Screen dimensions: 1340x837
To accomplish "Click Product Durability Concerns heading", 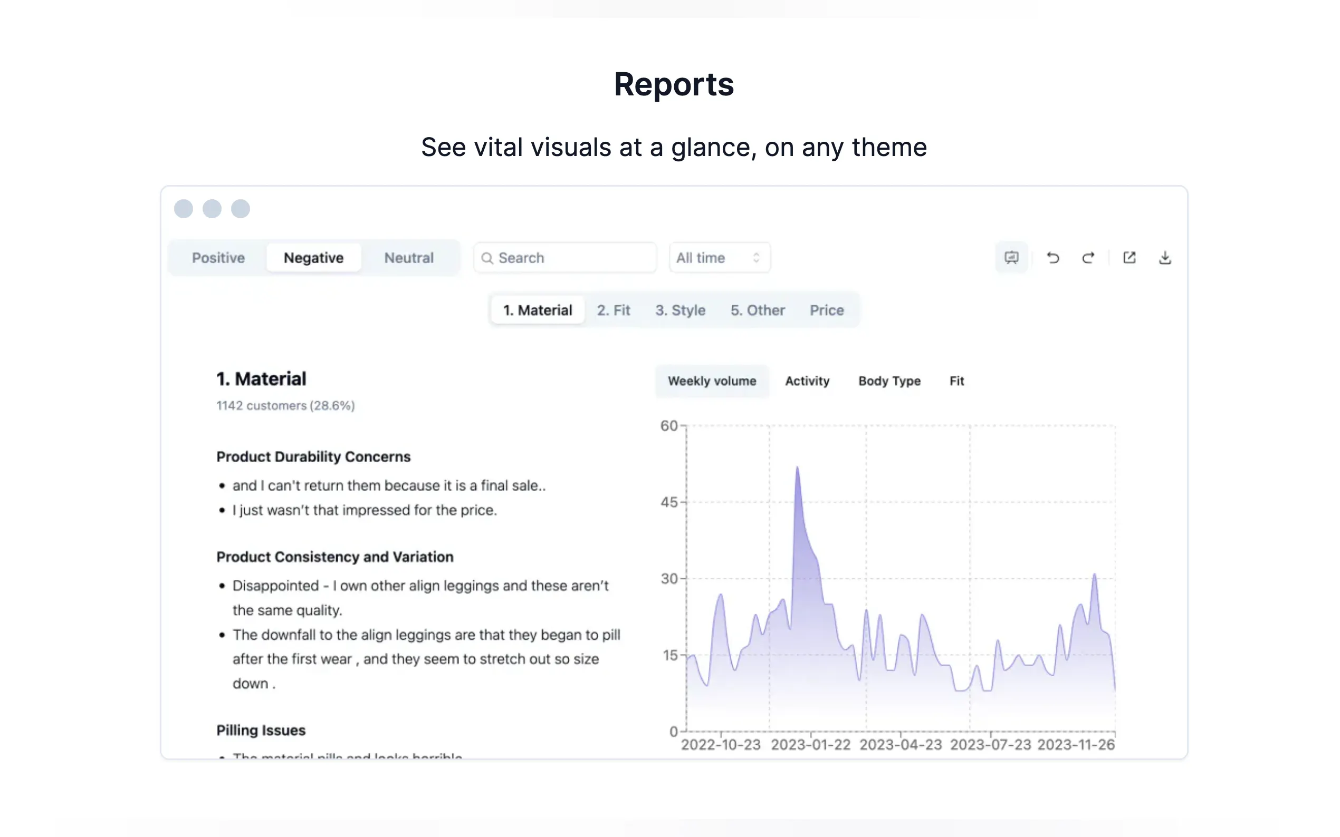I will (313, 456).
